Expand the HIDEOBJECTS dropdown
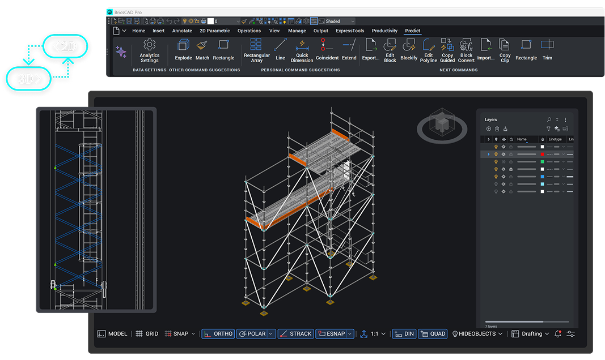 click(x=501, y=334)
